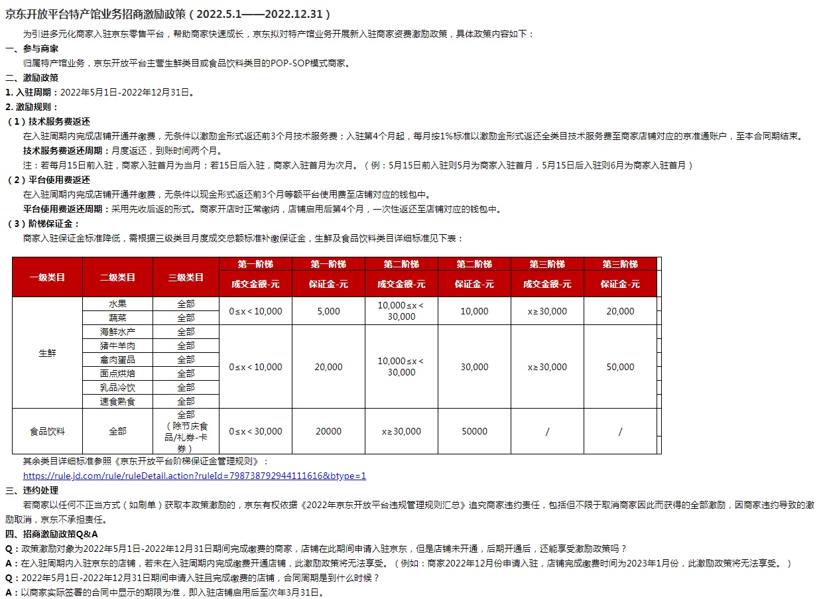823x599 pixels.
Task: Select the answer line mentioning 次年3月31日
Action: tap(164, 592)
